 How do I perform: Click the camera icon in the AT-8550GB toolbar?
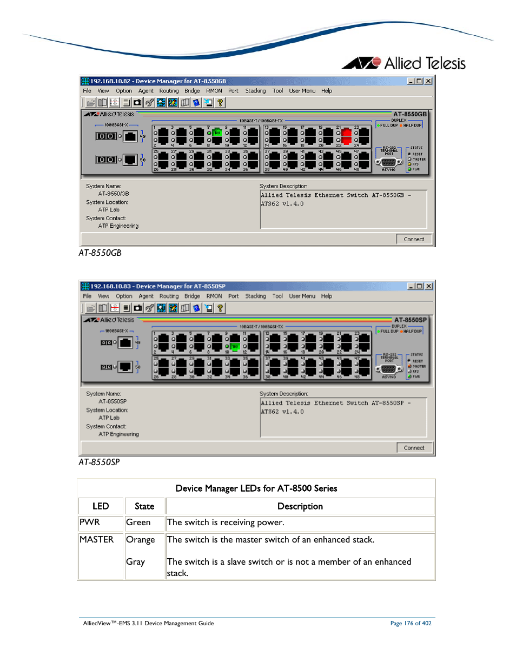coord(137,102)
